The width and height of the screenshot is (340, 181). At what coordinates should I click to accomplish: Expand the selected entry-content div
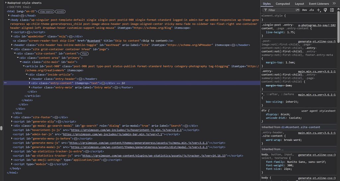(30, 83)
